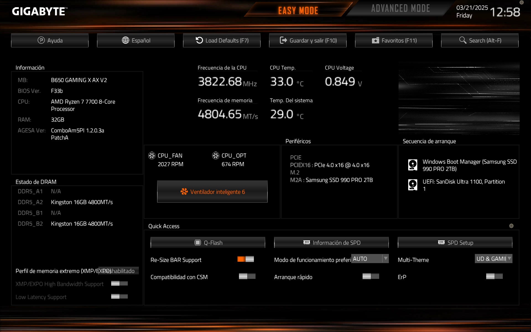This screenshot has width=531, height=332.
Task: Click the ComboAm5PI 1.2.0.3a AGESA value
Action: (77, 134)
